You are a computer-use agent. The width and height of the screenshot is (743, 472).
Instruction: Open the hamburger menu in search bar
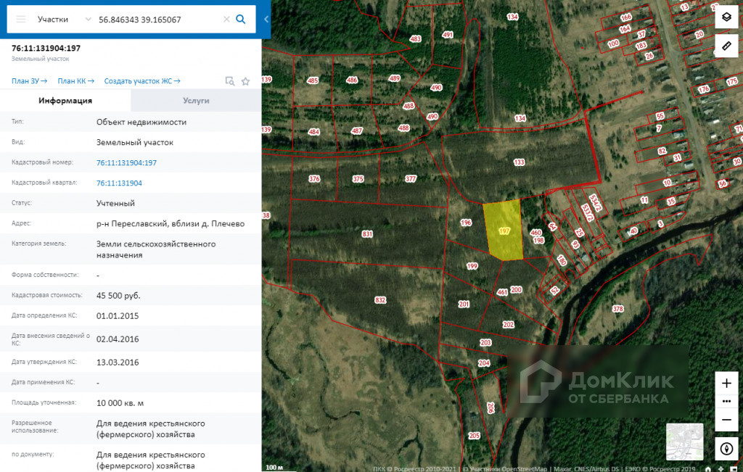[x=21, y=20]
